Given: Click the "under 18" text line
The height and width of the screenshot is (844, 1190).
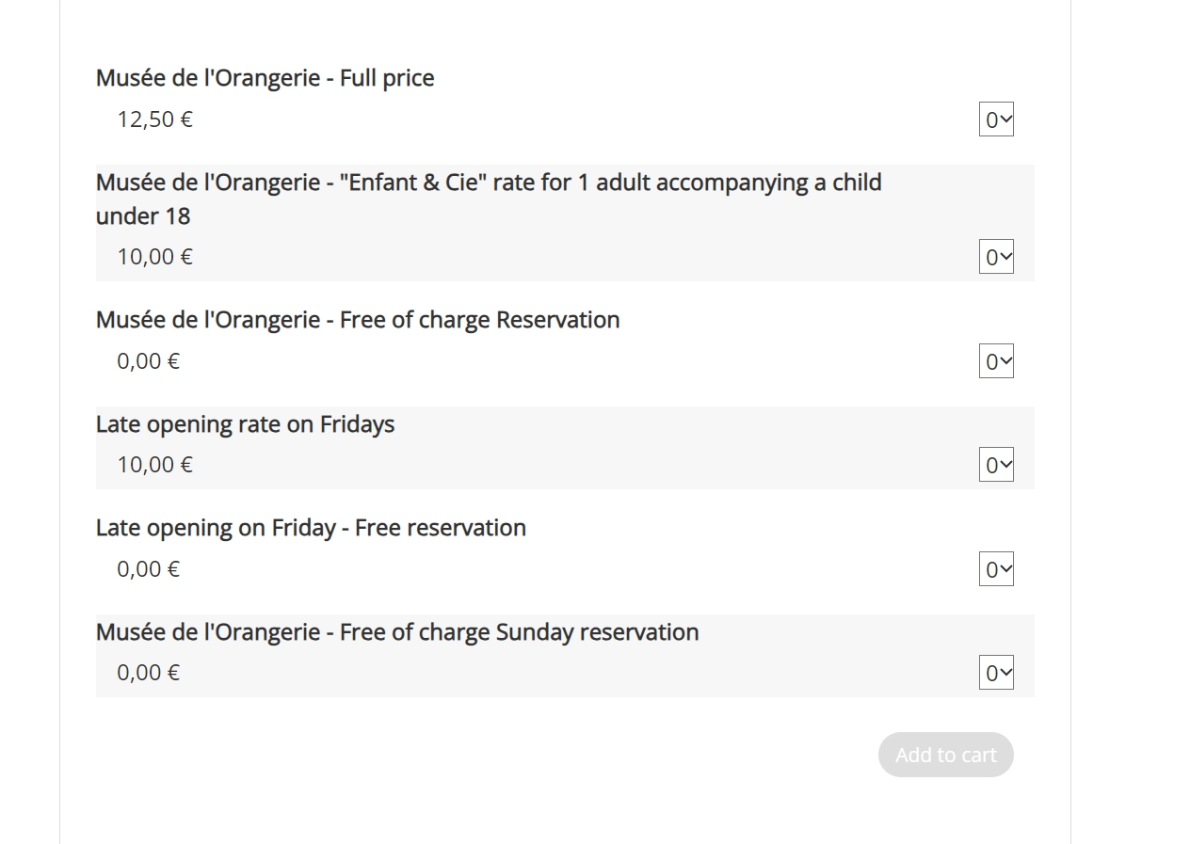Looking at the screenshot, I should [x=143, y=216].
